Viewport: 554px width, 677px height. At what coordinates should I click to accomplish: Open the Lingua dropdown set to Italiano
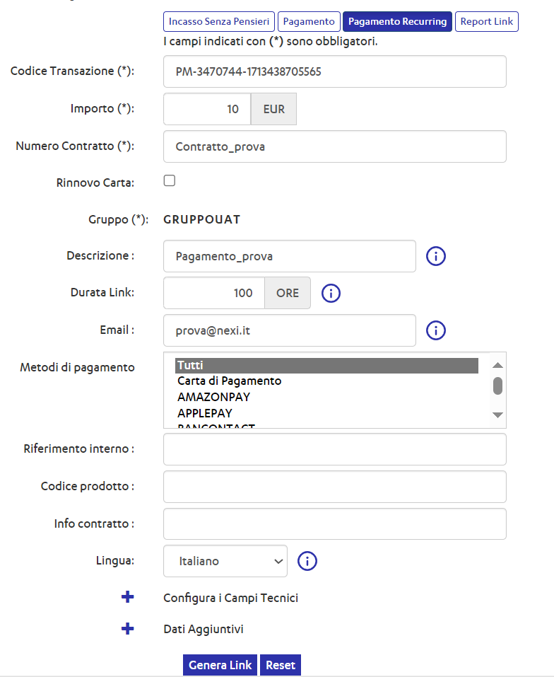point(225,561)
